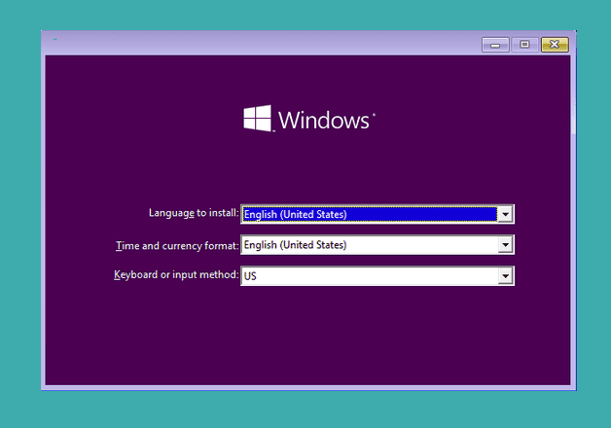611x428 pixels.
Task: Close the Windows Setup window
Action: (x=555, y=45)
